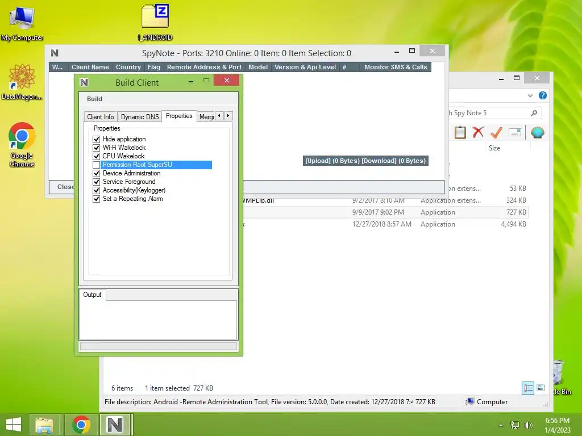Sort by Client Name column header
The height and width of the screenshot is (436, 582).
click(x=90, y=67)
